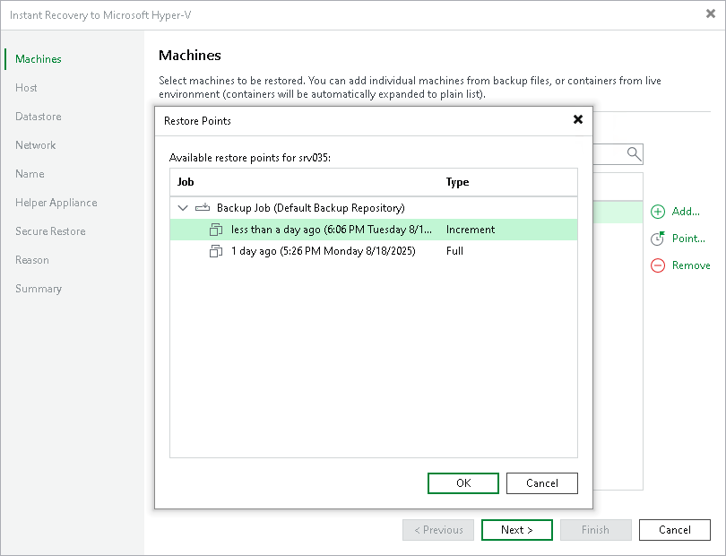Viewport: 726px width, 556px height.
Task: Select the Secure Restore step in the sidebar
Action: point(49,230)
